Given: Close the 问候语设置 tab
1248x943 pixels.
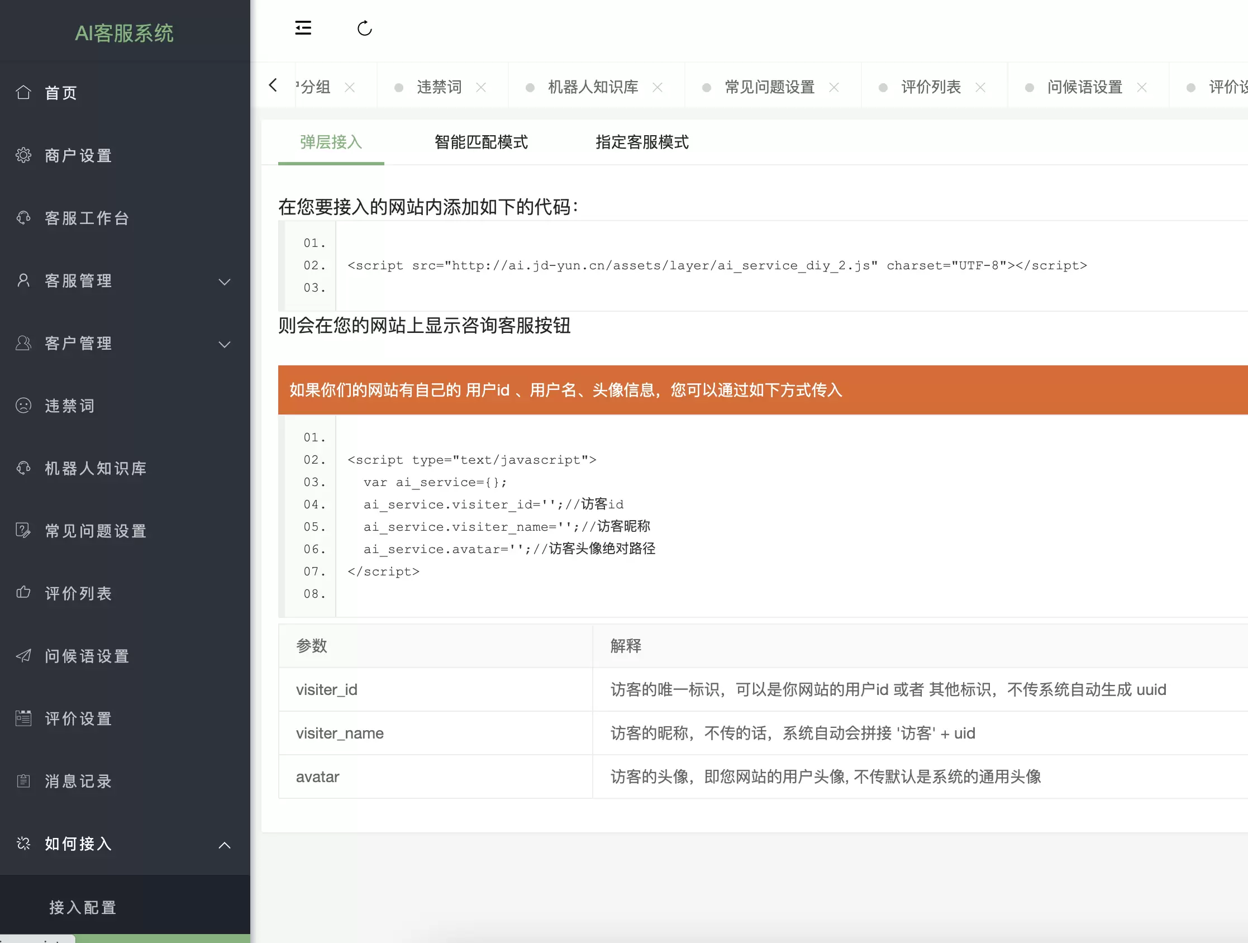Looking at the screenshot, I should pos(1142,88).
